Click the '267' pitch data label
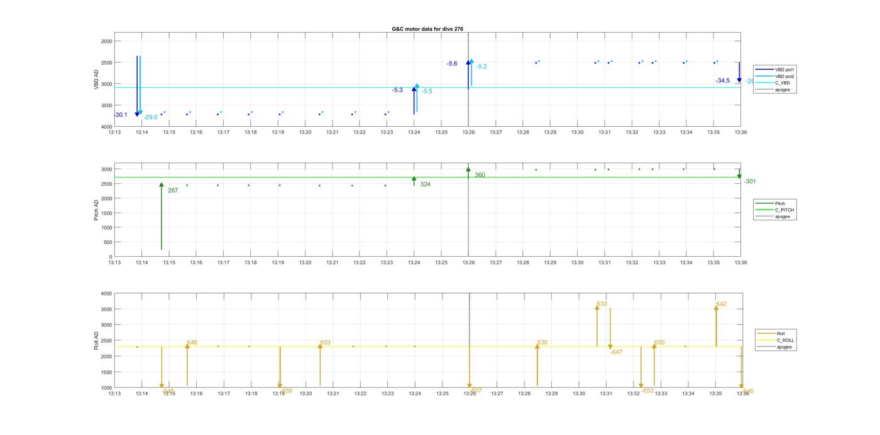 tap(173, 190)
